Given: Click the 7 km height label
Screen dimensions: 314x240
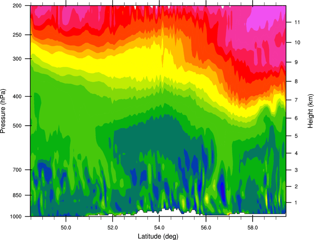Looking at the screenshot, I should [x=296, y=100].
